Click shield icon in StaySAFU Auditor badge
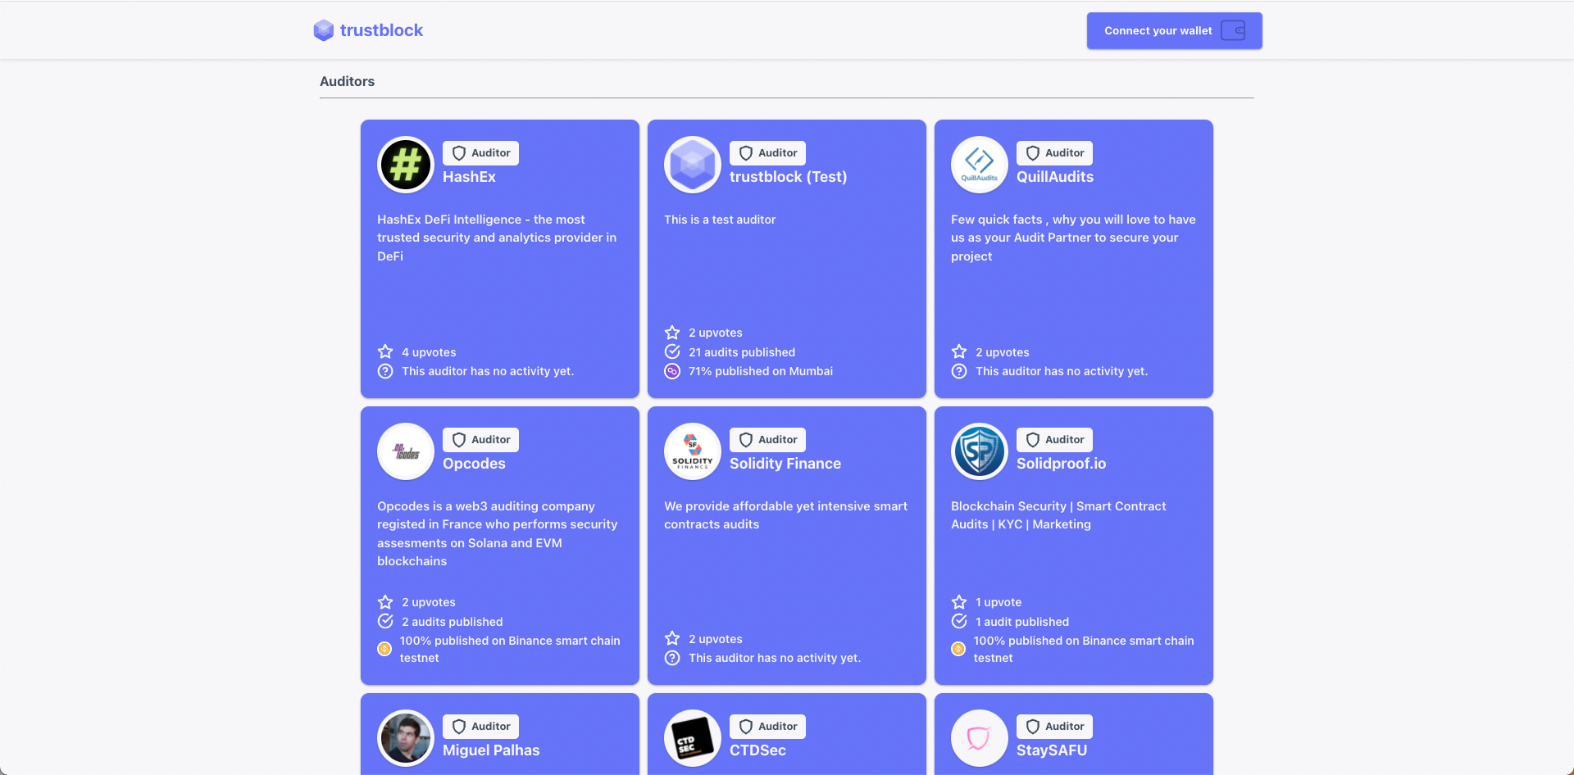 [1033, 727]
